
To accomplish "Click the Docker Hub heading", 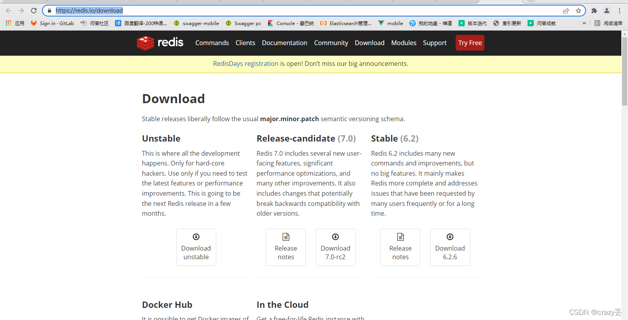I will pyautogui.click(x=167, y=305).
